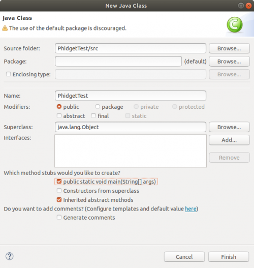Click the default package warning icon
This screenshot has height=268, width=254.
5,28
